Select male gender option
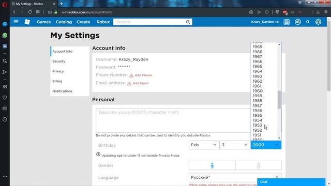 click(x=212, y=165)
